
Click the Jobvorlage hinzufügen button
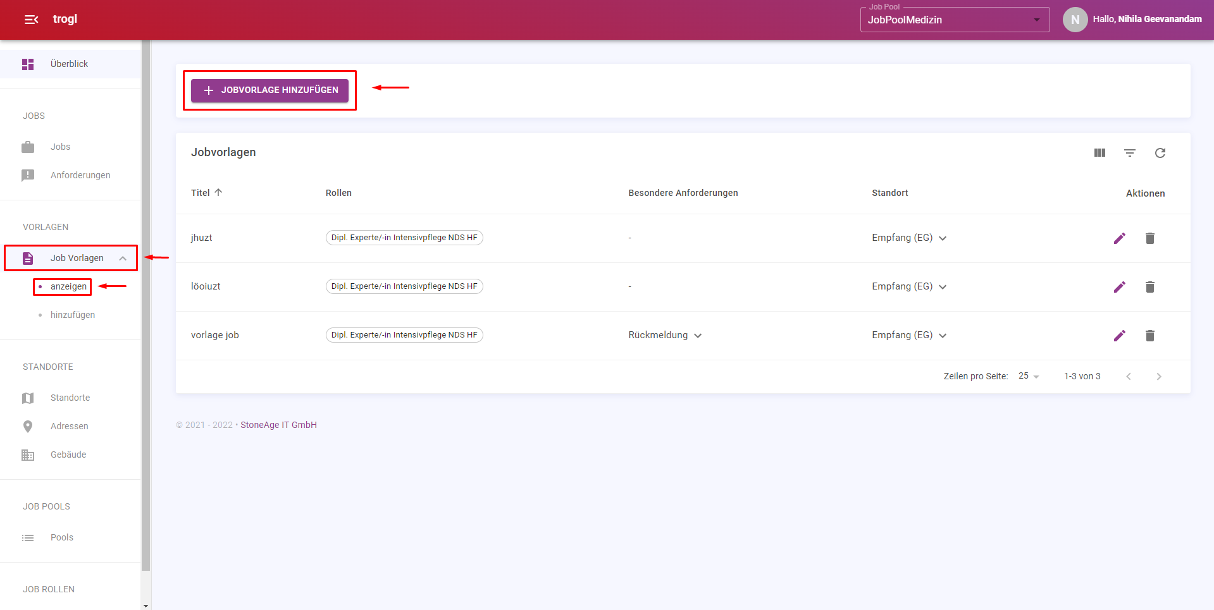click(x=269, y=90)
